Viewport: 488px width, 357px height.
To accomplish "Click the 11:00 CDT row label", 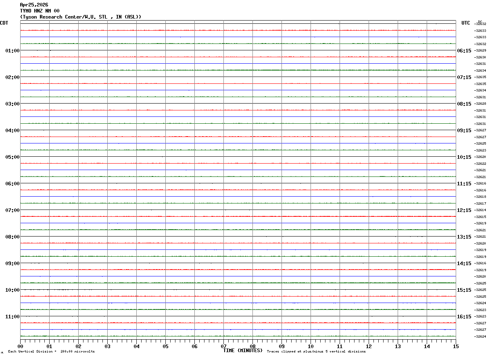I will [12, 316].
